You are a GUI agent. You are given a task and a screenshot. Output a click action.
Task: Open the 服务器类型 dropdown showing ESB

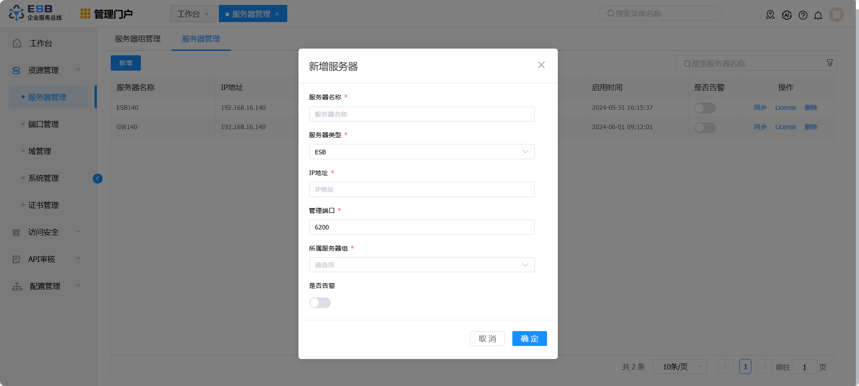coord(421,152)
